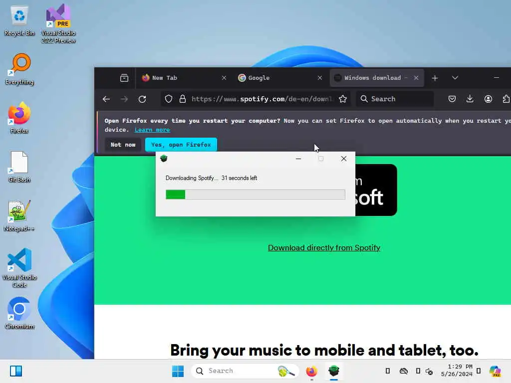511x383 pixels.
Task: Open the Git Bash desktop shortcut
Action: tap(19, 167)
